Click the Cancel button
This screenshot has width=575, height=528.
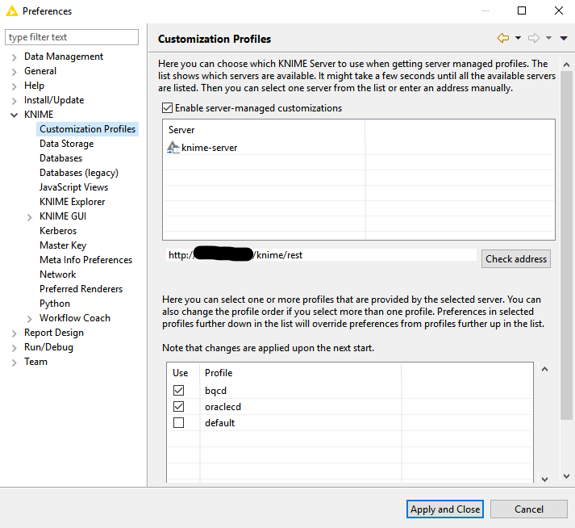pos(529,509)
